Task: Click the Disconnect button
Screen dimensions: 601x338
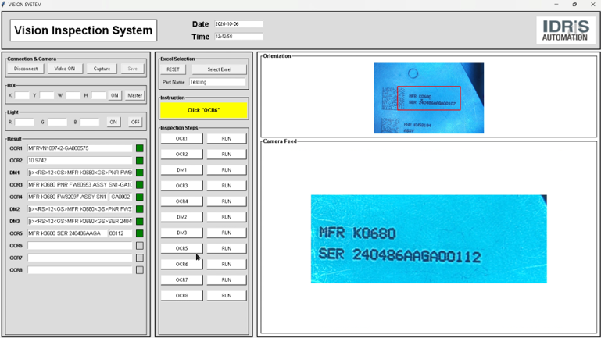Action: [26, 69]
